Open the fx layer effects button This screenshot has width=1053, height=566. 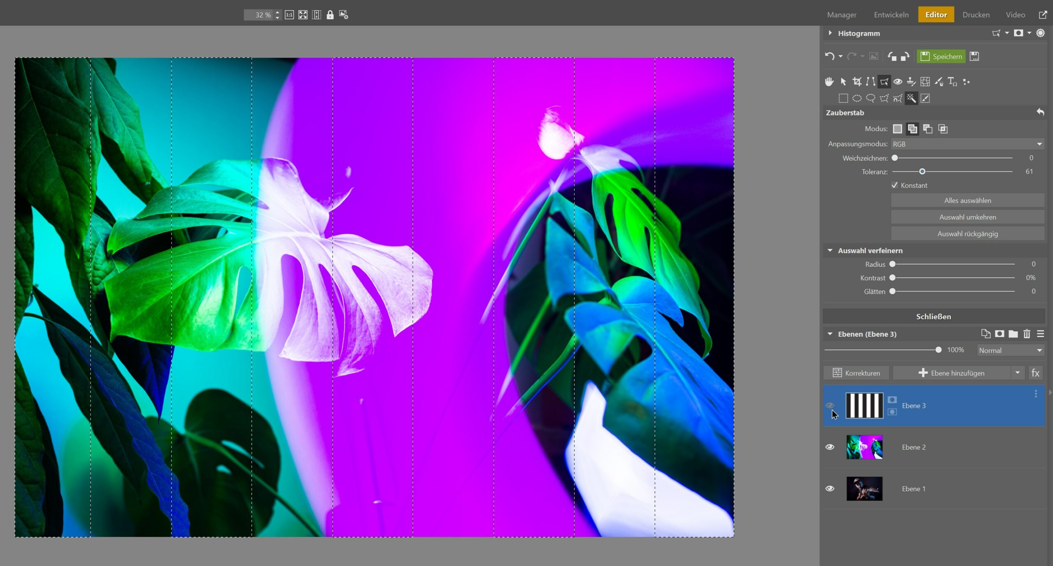coord(1035,373)
